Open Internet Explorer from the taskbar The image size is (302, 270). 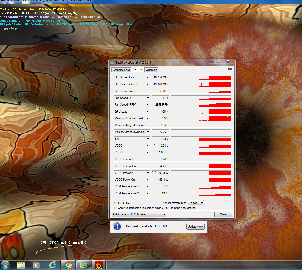(52, 265)
